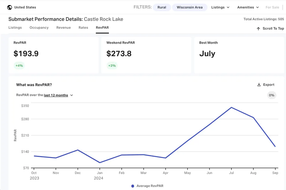
Task: Click the Total Active Listings: 505 text
Action: [x=264, y=19]
